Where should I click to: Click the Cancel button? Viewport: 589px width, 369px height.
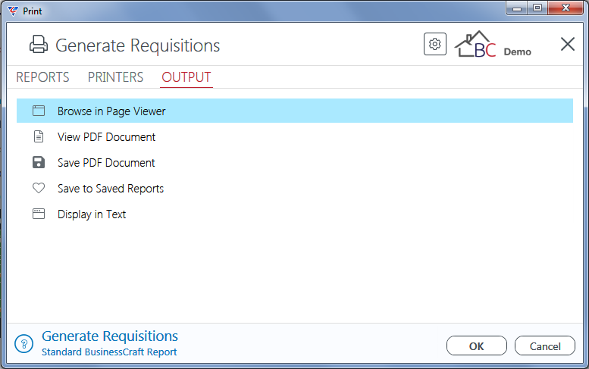click(545, 346)
